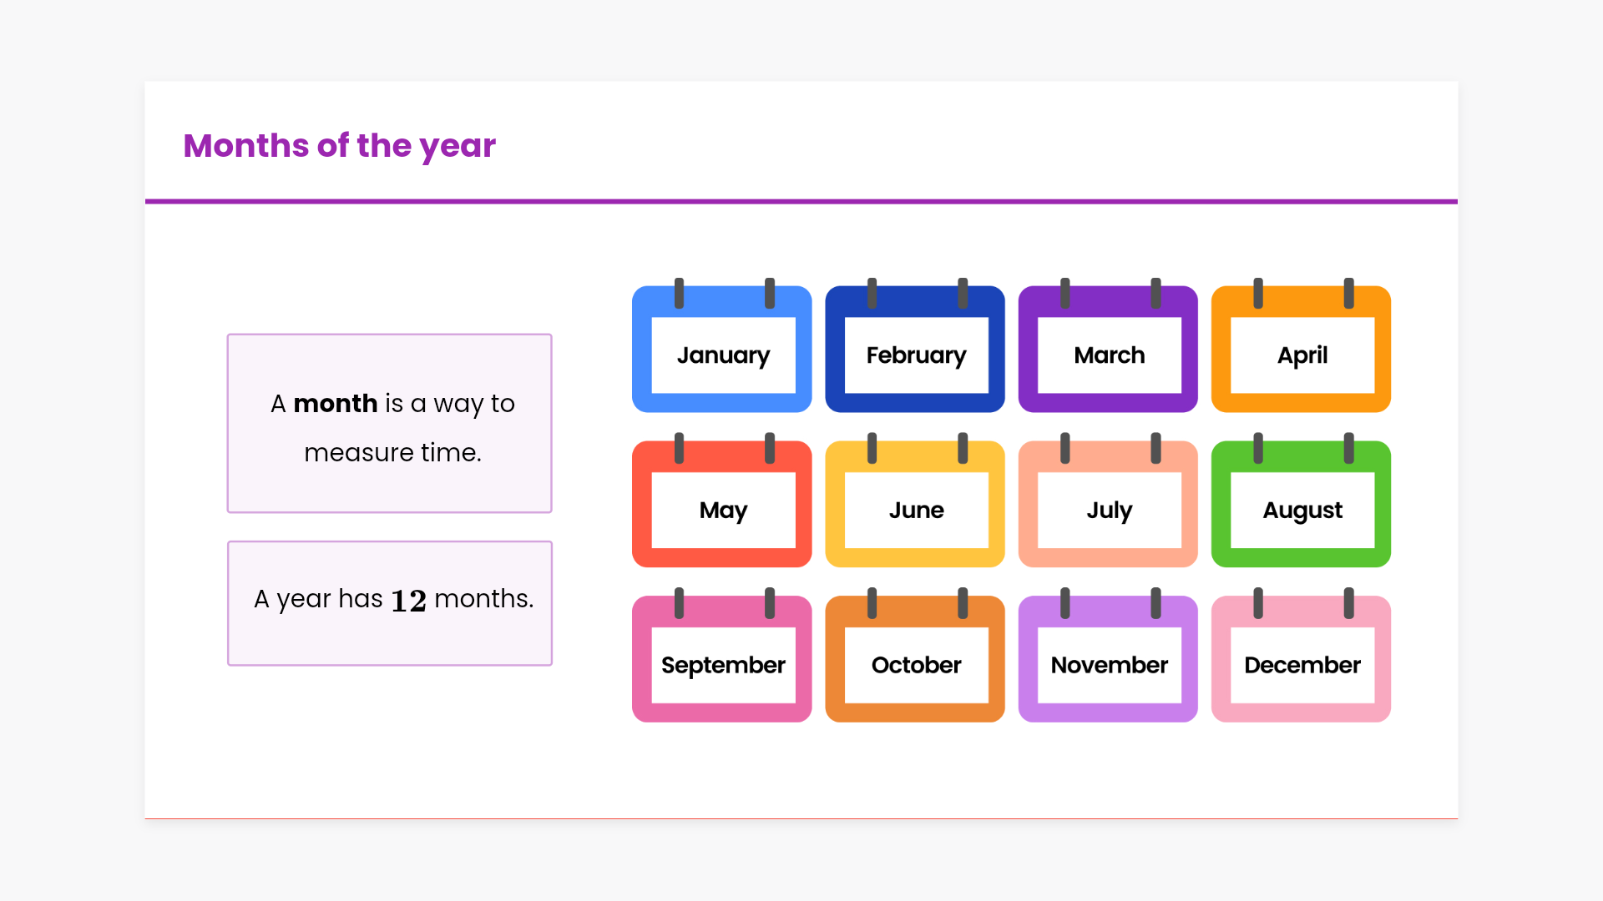Select the February calendar icon

[x=915, y=349]
